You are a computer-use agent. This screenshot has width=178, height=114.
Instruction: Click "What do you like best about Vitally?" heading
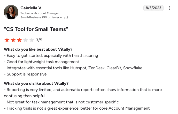[x=38, y=49]
